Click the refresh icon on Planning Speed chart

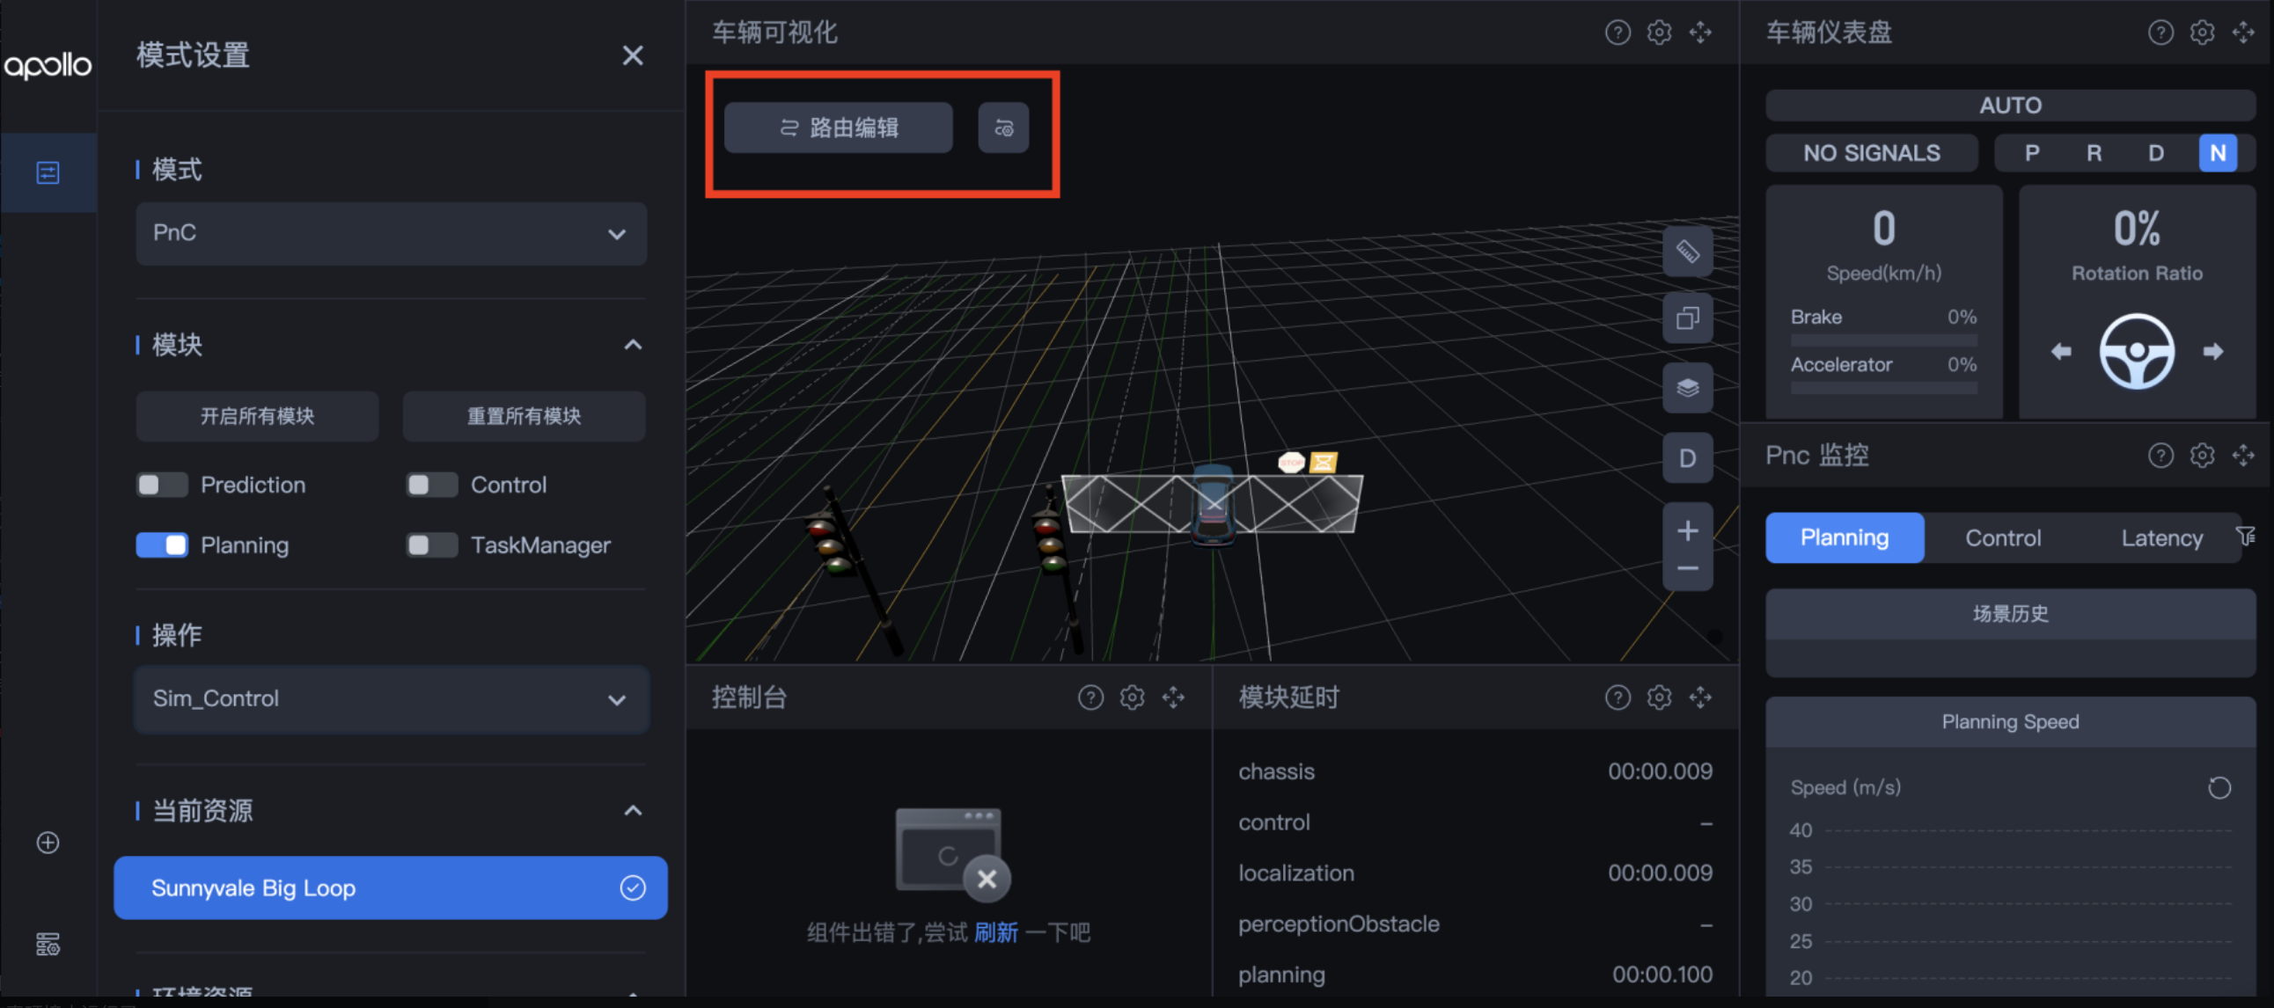tap(2219, 787)
